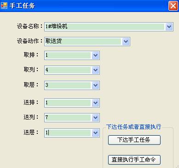Close the 手工任务 dialog window
This screenshot has height=168, width=179.
pyautogui.click(x=173, y=6)
